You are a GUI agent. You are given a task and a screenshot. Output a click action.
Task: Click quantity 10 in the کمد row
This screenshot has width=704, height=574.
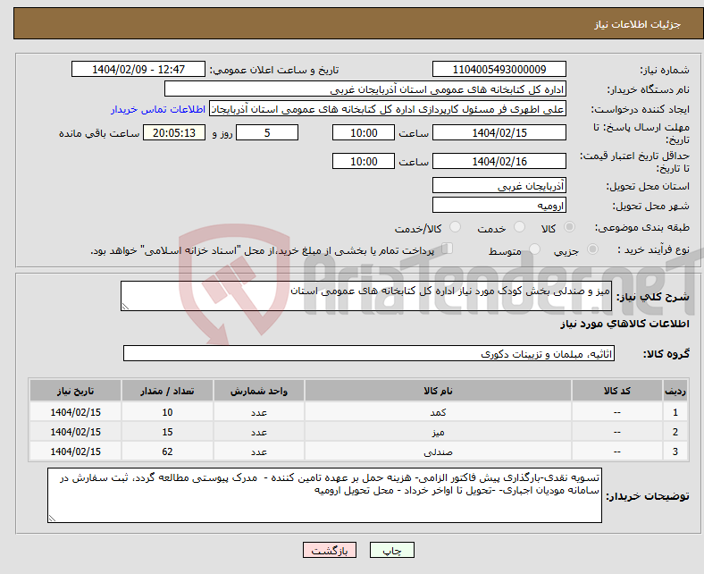coord(167,412)
